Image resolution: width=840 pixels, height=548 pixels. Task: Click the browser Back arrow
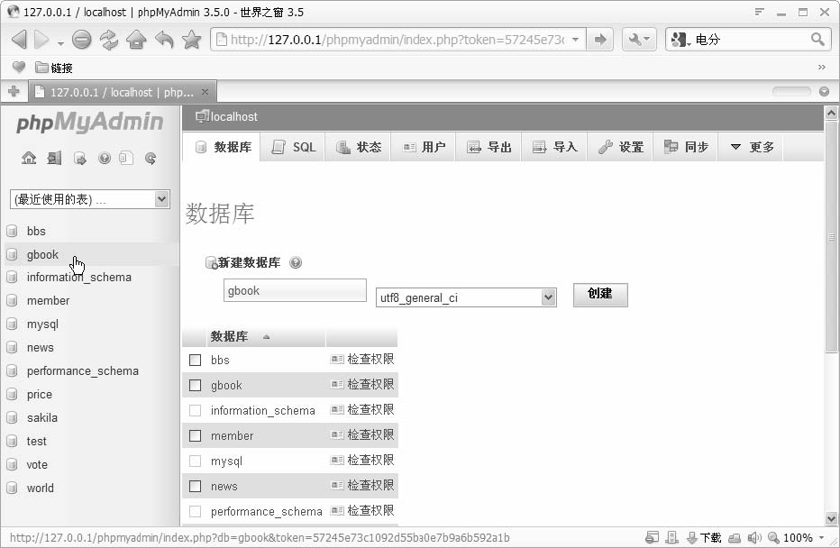(x=19, y=40)
